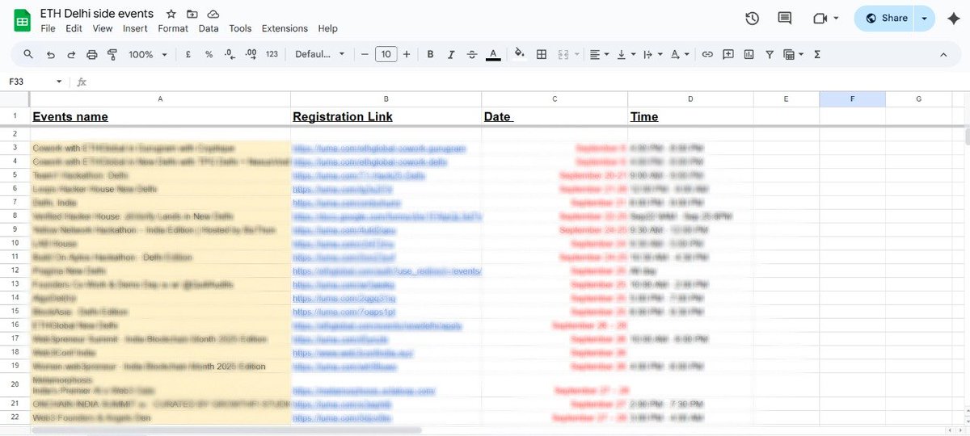
Task: Increase decimal places
Action: (251, 54)
